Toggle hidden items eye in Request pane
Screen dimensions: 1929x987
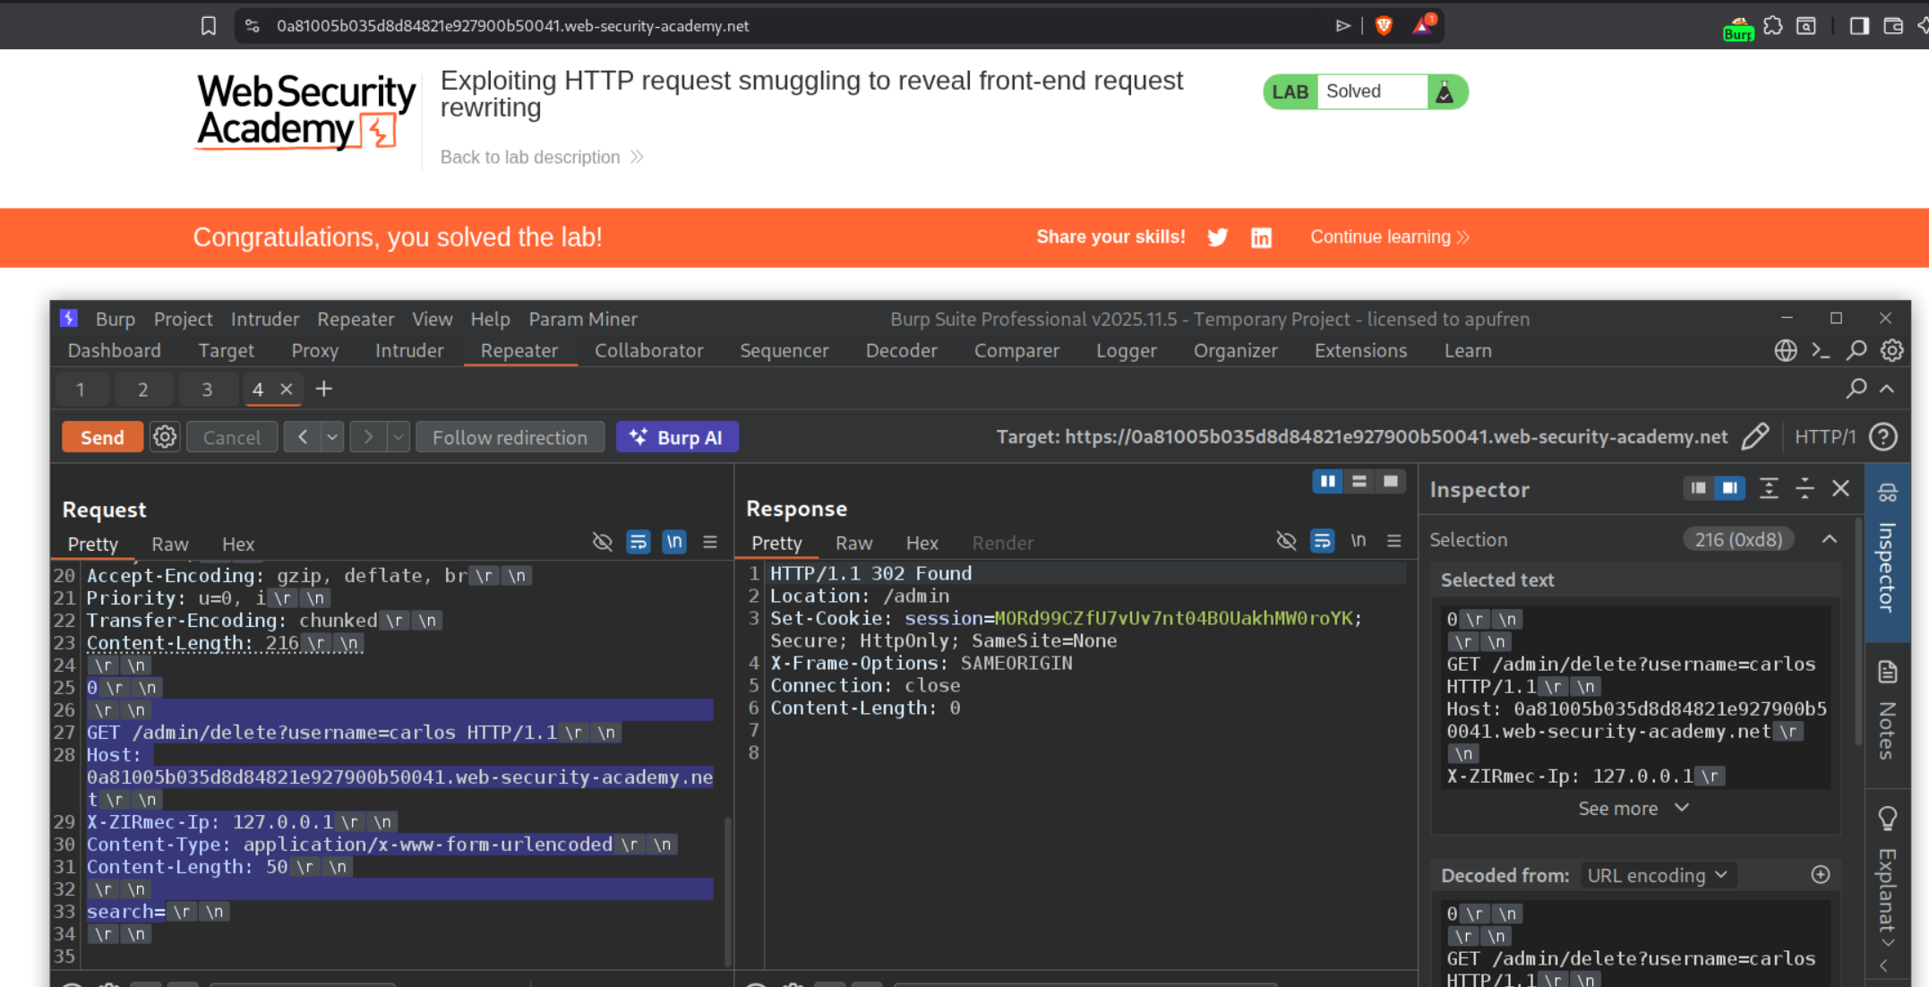tap(602, 542)
